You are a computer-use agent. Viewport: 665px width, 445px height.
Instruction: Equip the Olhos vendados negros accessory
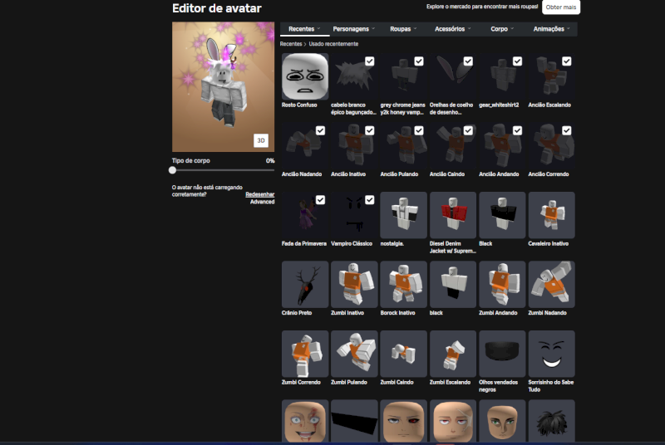502,354
